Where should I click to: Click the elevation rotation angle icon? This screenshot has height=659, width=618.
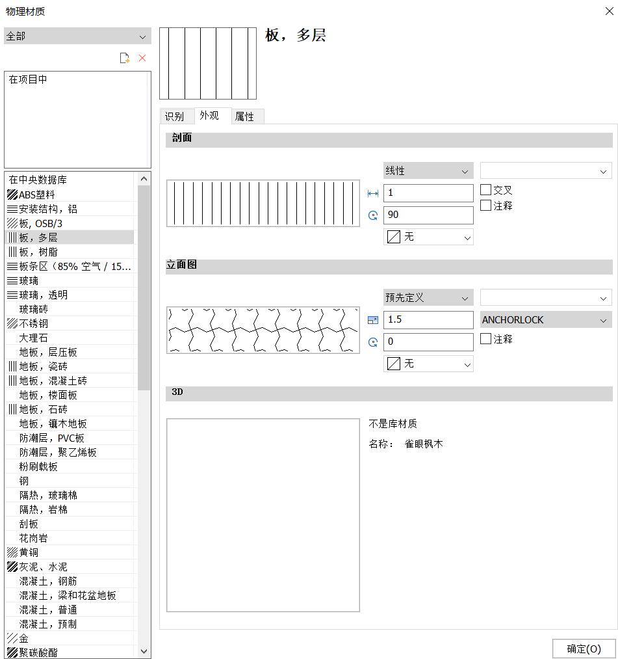[373, 342]
